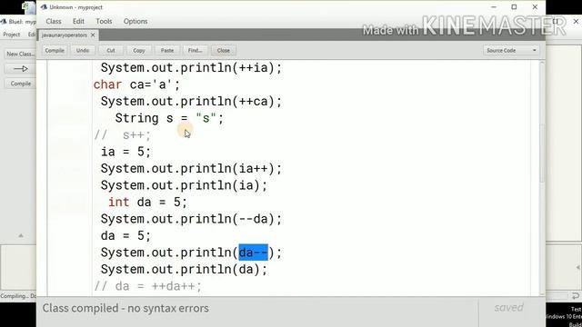The image size is (582, 327).
Task: Click the BlueJ editor title icon
Action: [44, 7]
